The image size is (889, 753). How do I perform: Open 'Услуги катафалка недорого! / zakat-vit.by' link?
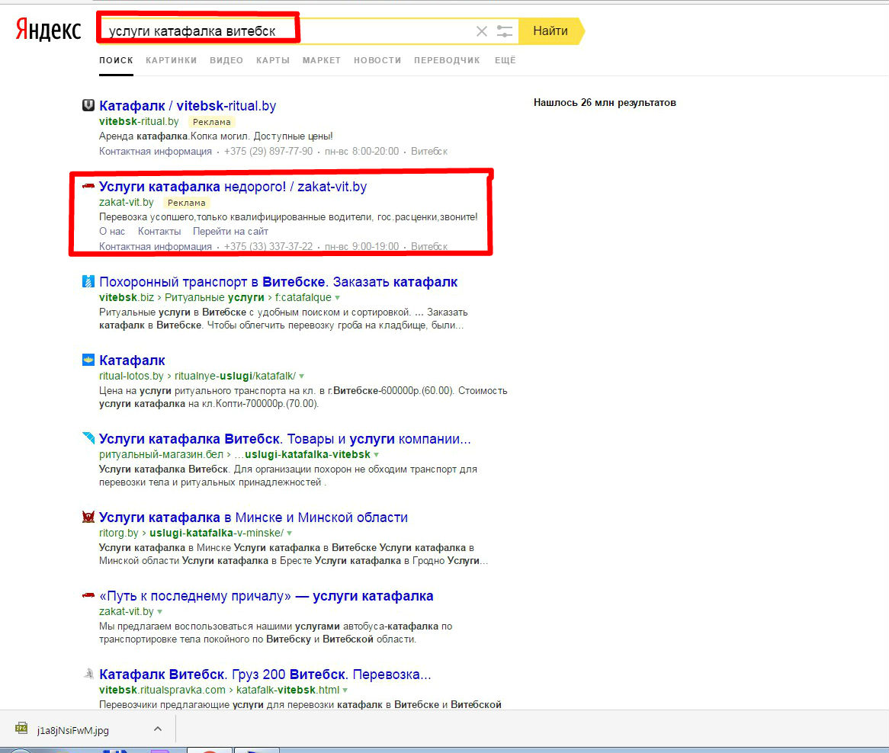233,187
